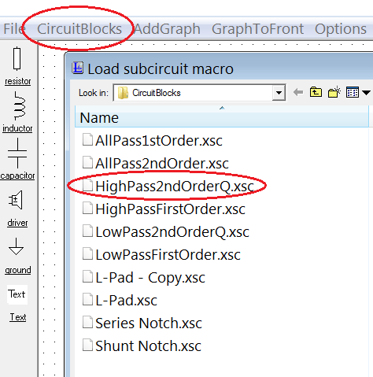Go up one folder level
373x377 pixels.
click(316, 92)
